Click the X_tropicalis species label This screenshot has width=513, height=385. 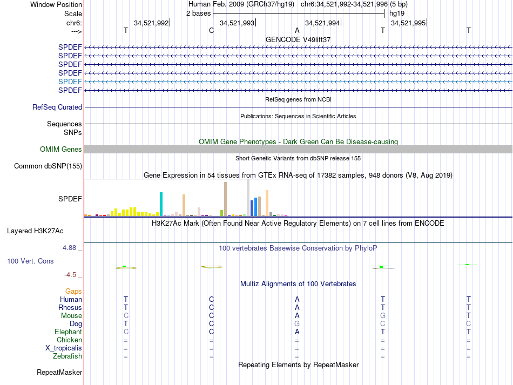click(64, 348)
